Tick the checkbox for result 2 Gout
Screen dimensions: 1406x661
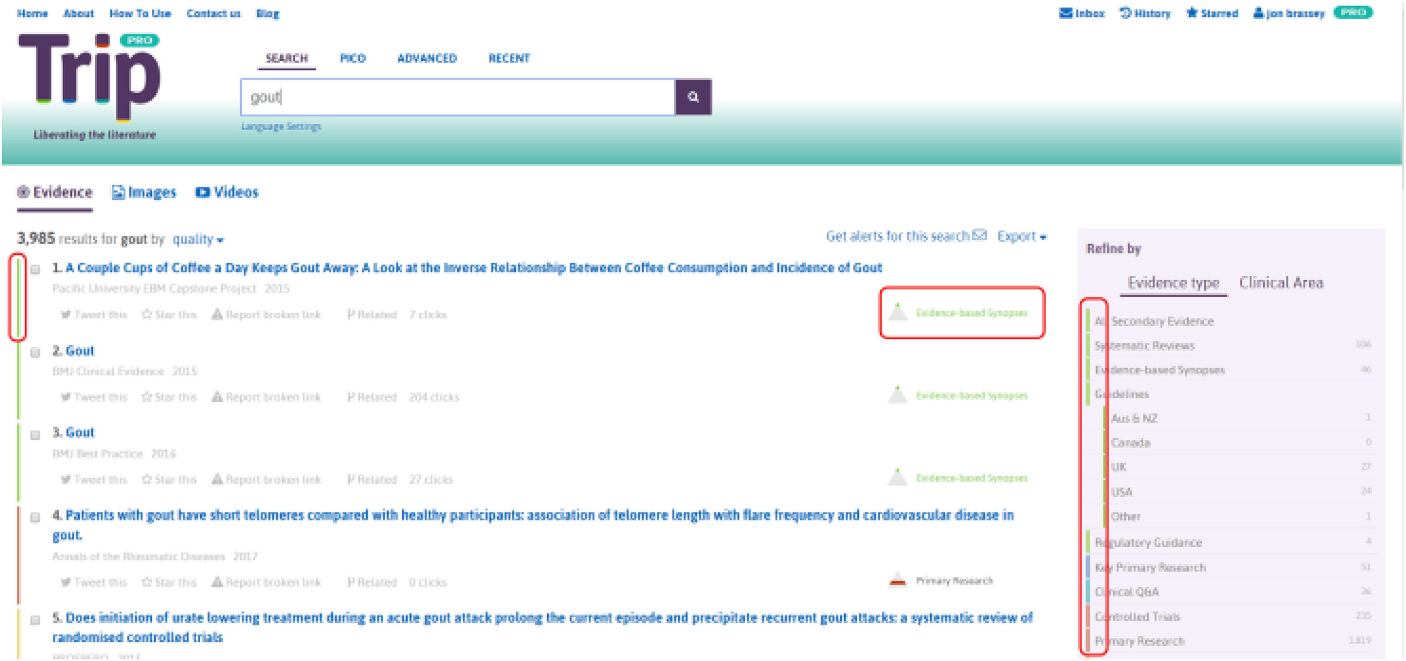(35, 353)
